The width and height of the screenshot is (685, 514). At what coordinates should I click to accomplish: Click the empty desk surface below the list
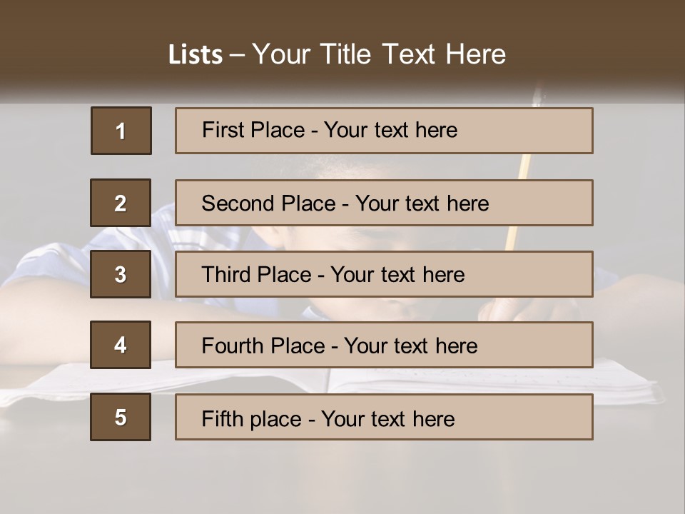[342, 478]
